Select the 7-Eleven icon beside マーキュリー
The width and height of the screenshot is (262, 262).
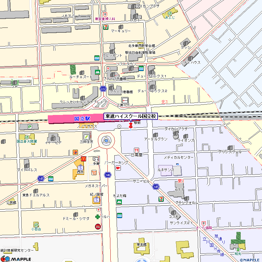[105, 27]
